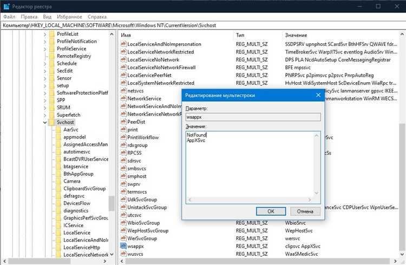Image resolution: width=406 pixels, height=265 pixels.
Task: Click the LocalServicePeerNet value icon
Action: point(123,75)
